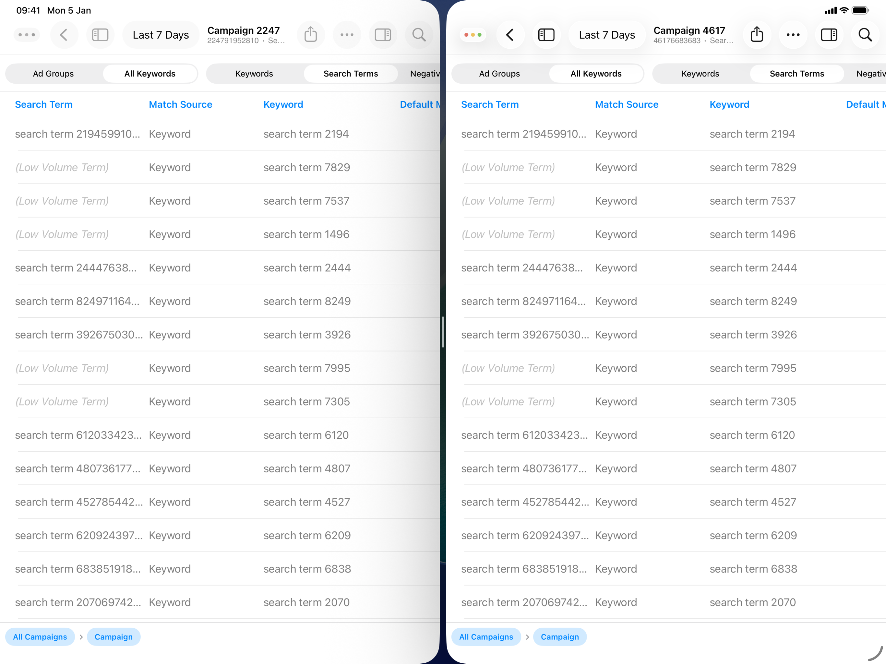Open multitasking dots menu of right window

click(x=473, y=35)
